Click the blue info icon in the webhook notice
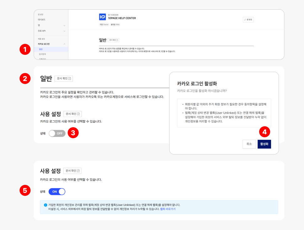 point(45,205)
